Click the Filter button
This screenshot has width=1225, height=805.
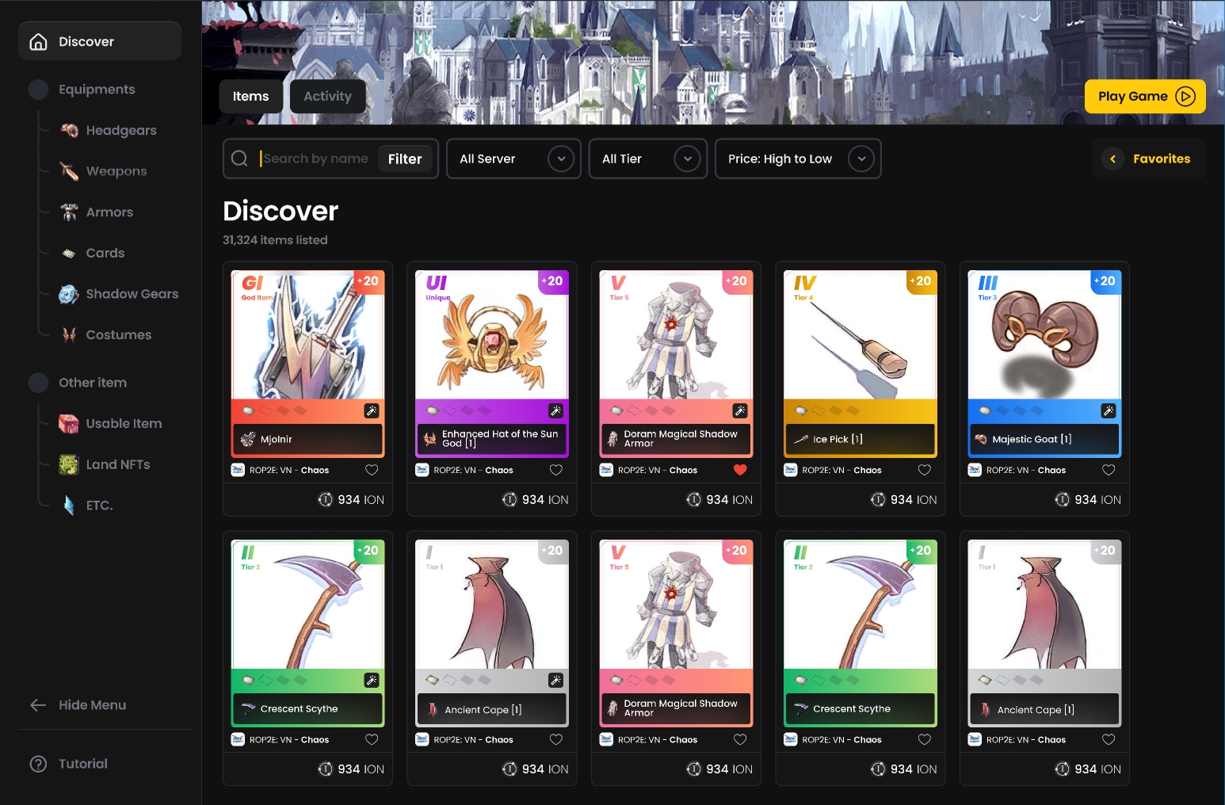405,158
